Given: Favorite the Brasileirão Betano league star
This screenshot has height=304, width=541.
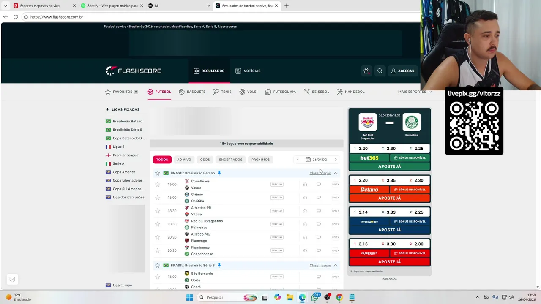Looking at the screenshot, I should 158,173.
